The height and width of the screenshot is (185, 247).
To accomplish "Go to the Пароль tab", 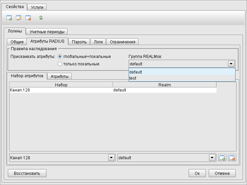I will [x=79, y=42].
